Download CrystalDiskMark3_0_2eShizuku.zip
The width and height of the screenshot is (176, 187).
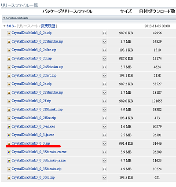pyautogui.click(x=37, y=92)
